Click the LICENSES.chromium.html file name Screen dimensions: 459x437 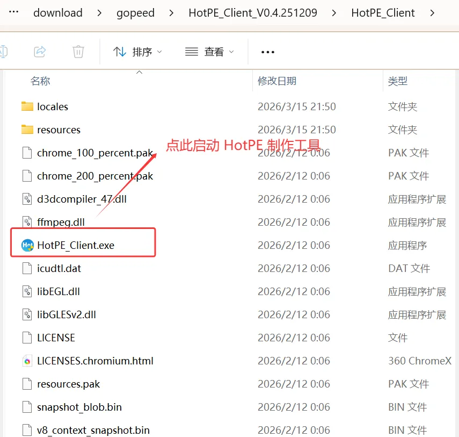click(x=95, y=361)
